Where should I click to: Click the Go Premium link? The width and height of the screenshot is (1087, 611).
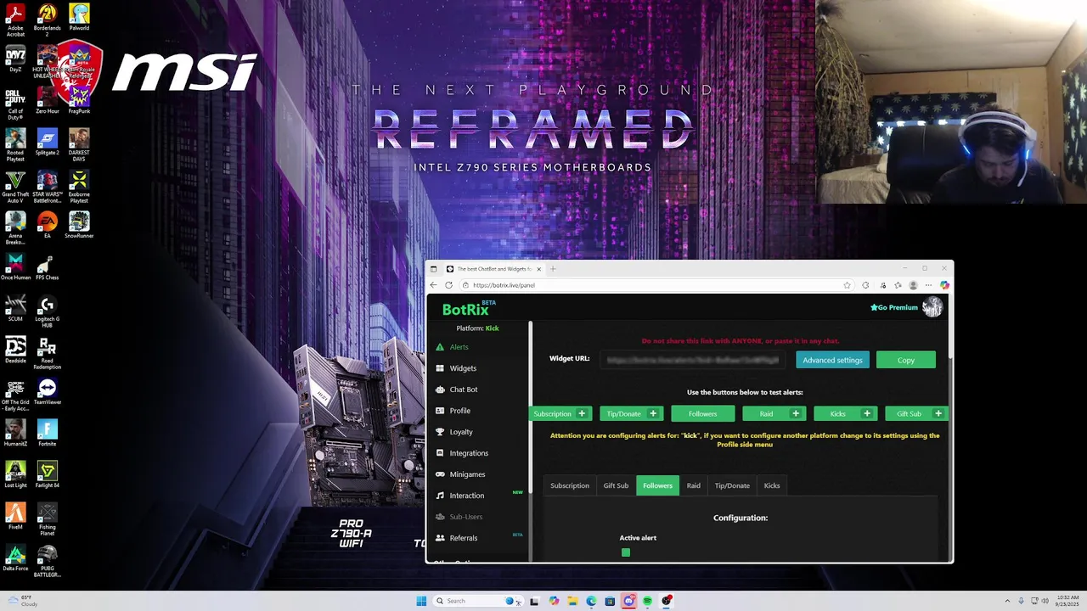pos(894,307)
